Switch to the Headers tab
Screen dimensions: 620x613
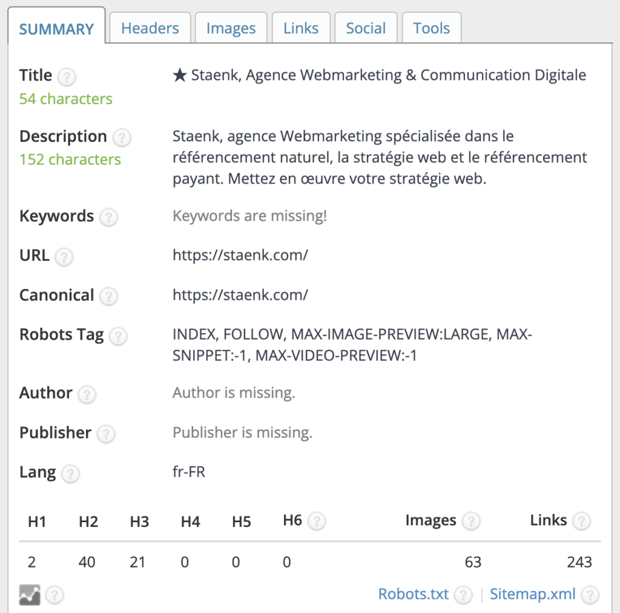150,28
